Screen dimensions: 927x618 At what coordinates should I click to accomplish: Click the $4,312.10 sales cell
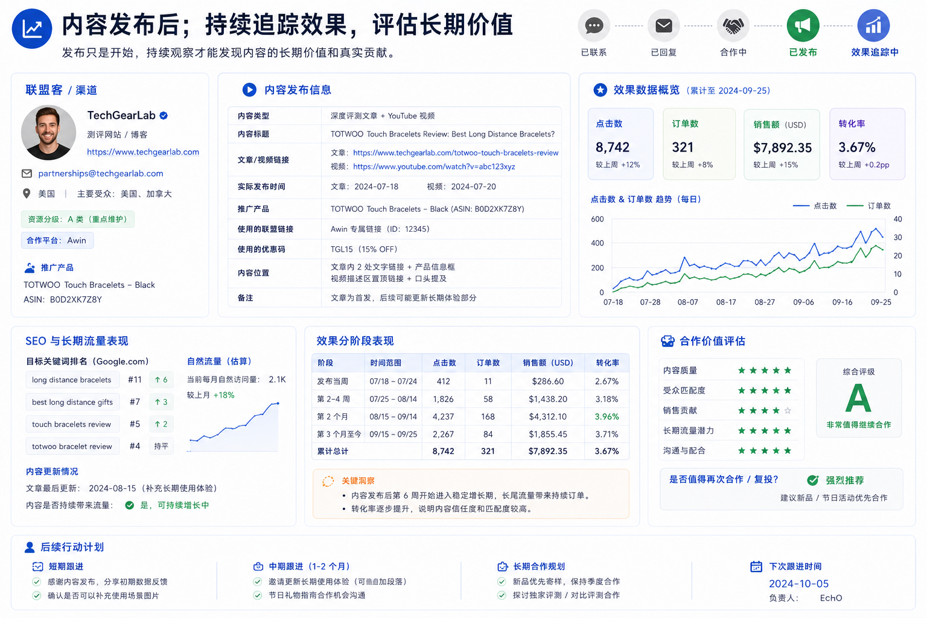(547, 416)
